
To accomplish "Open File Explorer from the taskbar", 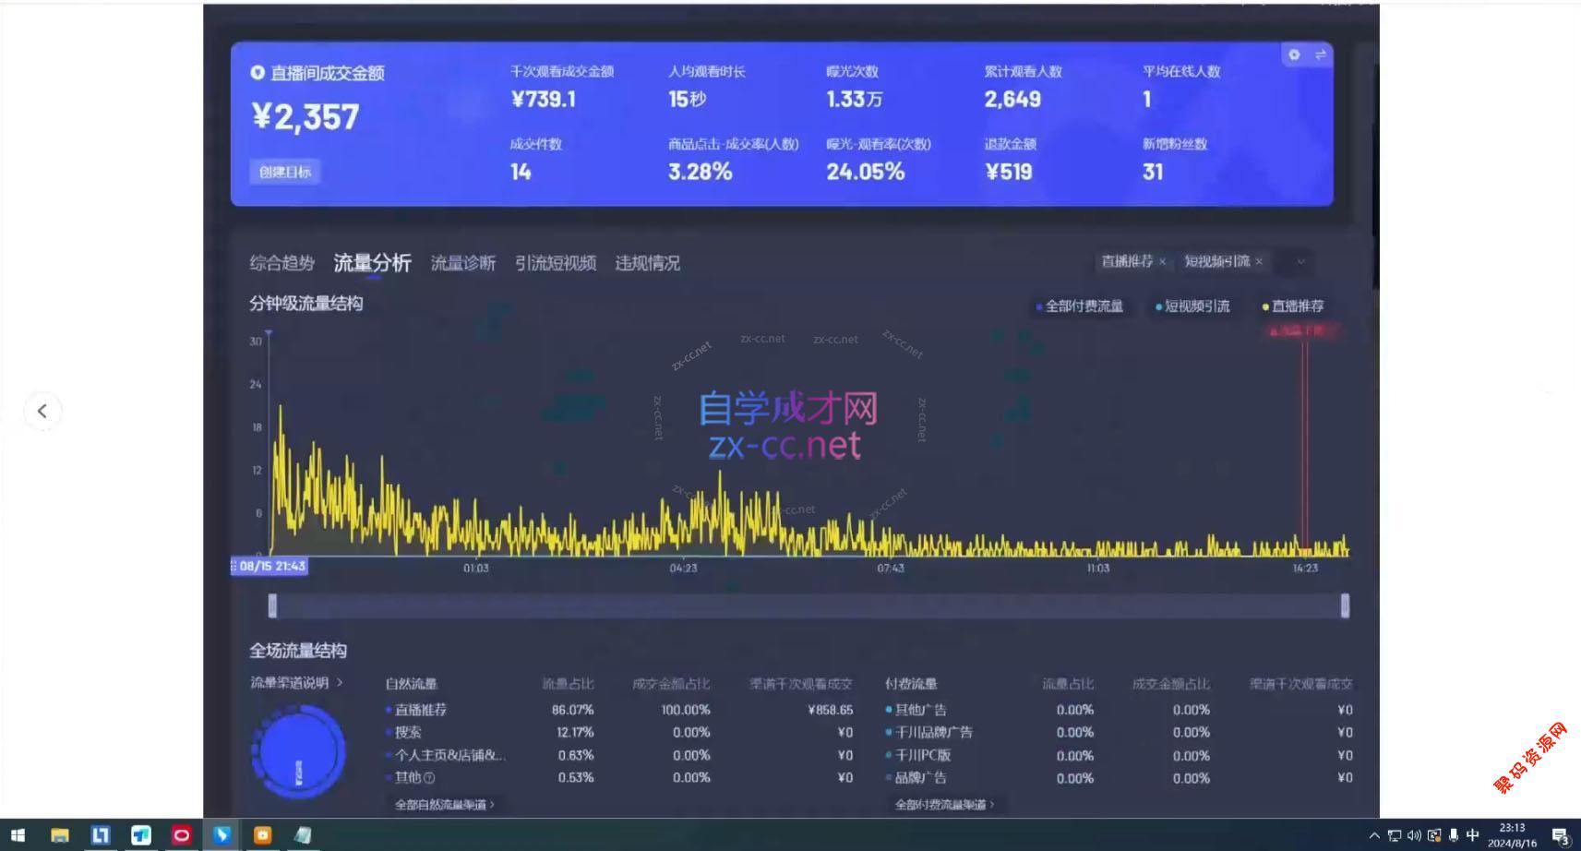I will point(60,835).
